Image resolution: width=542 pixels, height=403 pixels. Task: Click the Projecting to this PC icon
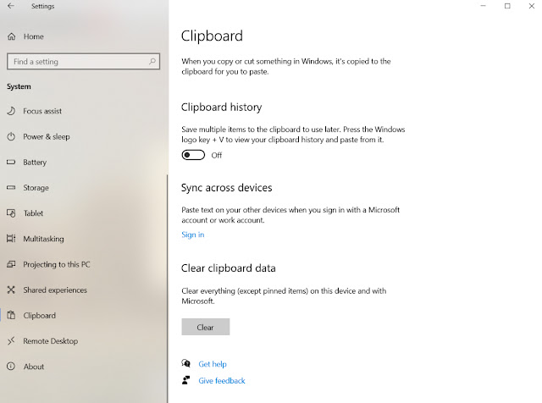coord(11,264)
